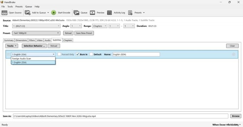Screen dimensions: 243x127
Task: Click the HandBrake app icon in title bar
Action: pyautogui.click(x=2, y=2)
